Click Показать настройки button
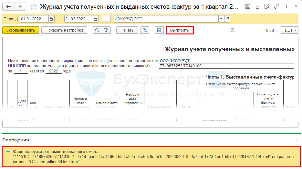Viewport: 302px width, 169px height. tap(64, 30)
